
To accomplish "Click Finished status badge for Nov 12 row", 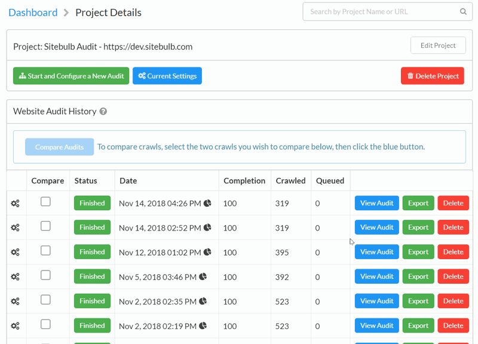I will pyautogui.click(x=93, y=252).
